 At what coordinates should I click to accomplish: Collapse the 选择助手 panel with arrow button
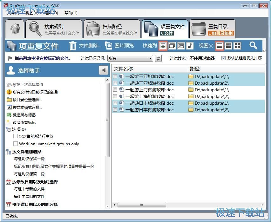point(104,70)
